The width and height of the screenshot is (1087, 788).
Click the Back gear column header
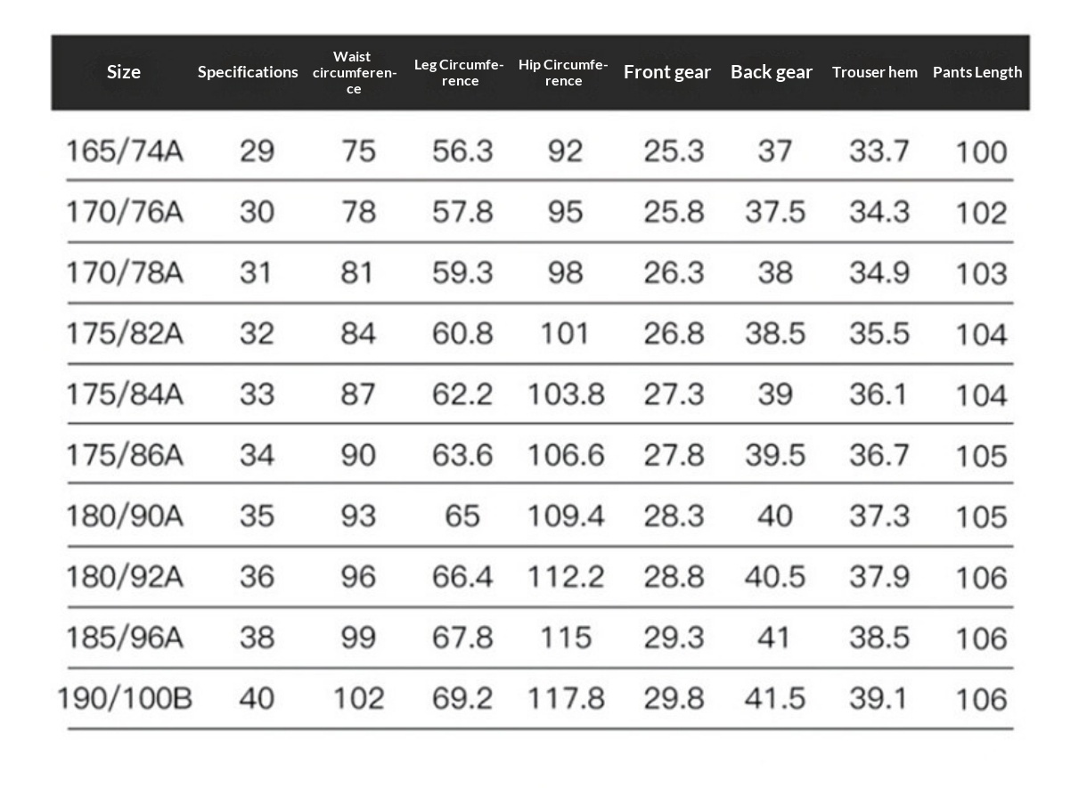(x=772, y=72)
